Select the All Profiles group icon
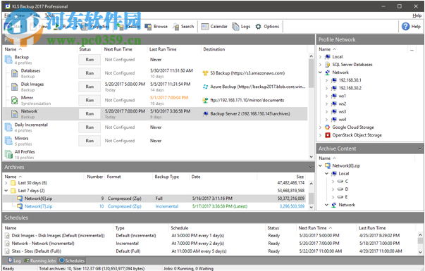The height and width of the screenshot is (271, 425). (8, 154)
